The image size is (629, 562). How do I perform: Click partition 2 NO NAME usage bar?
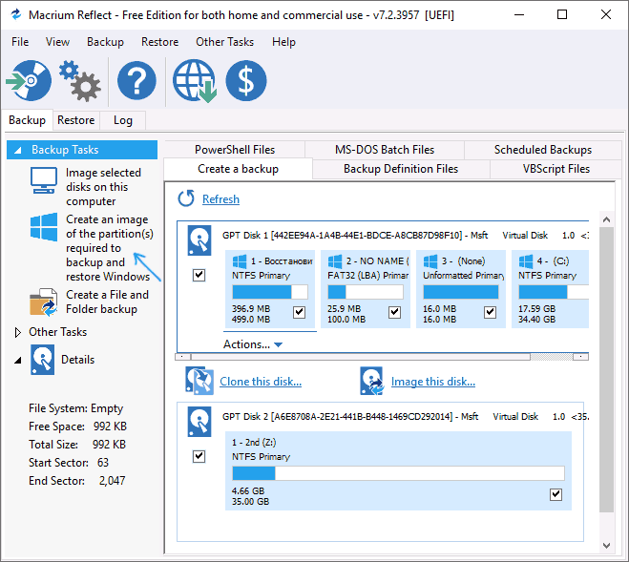pyautogui.click(x=366, y=292)
